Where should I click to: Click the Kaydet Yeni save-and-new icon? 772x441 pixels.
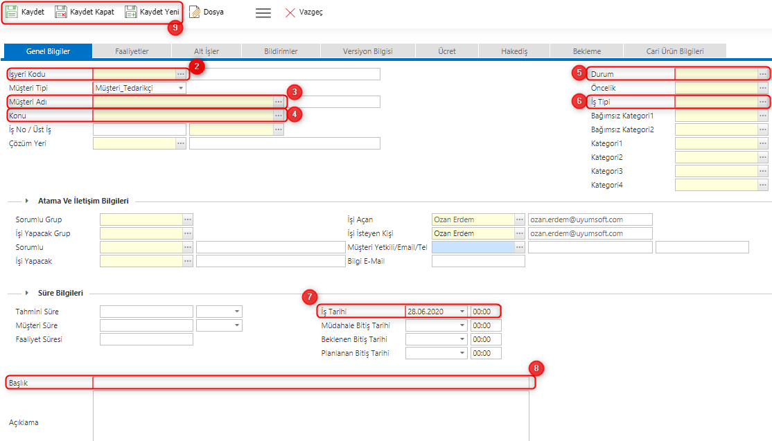click(130, 11)
